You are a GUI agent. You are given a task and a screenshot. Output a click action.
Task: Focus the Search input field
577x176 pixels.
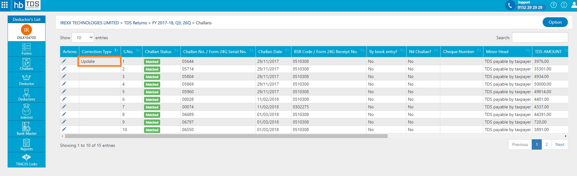tap(540, 37)
